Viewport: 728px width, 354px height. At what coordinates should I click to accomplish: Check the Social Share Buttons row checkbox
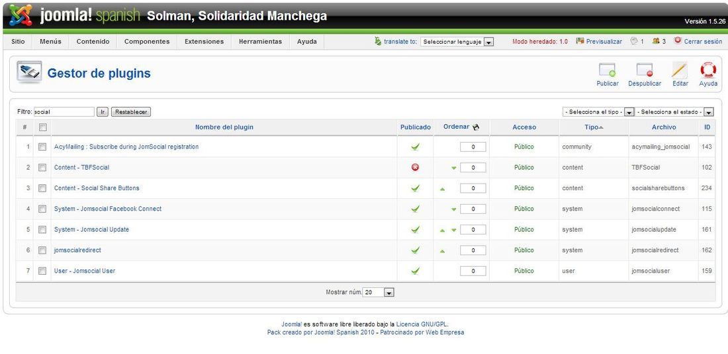click(42, 188)
